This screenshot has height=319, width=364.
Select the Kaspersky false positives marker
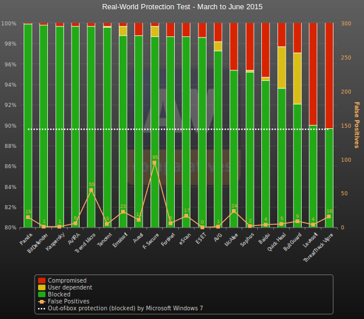tap(59, 227)
